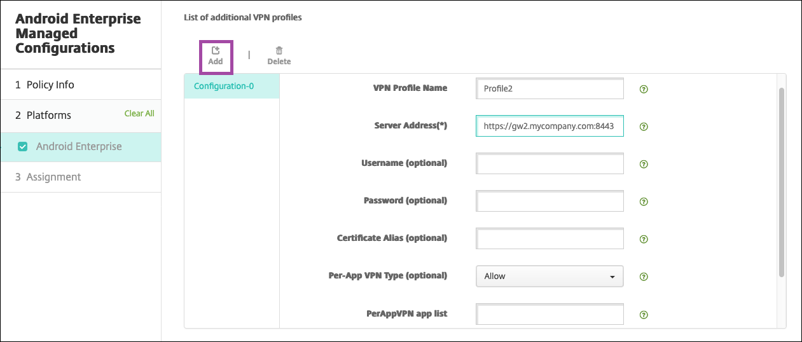Viewport: 802px width, 342px height.
Task: Expand the Per-App VPN Type dropdown
Action: [x=549, y=277]
